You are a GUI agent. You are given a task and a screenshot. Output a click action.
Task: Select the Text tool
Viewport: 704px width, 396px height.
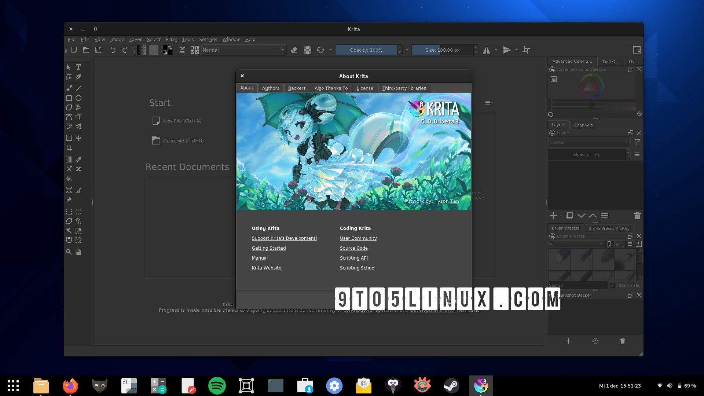tap(78, 67)
